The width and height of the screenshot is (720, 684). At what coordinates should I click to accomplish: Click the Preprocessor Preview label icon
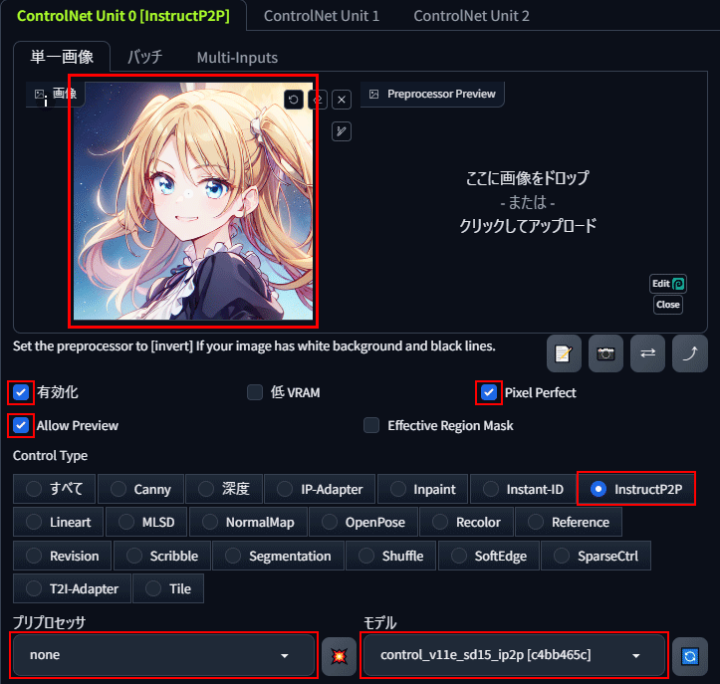click(x=374, y=95)
